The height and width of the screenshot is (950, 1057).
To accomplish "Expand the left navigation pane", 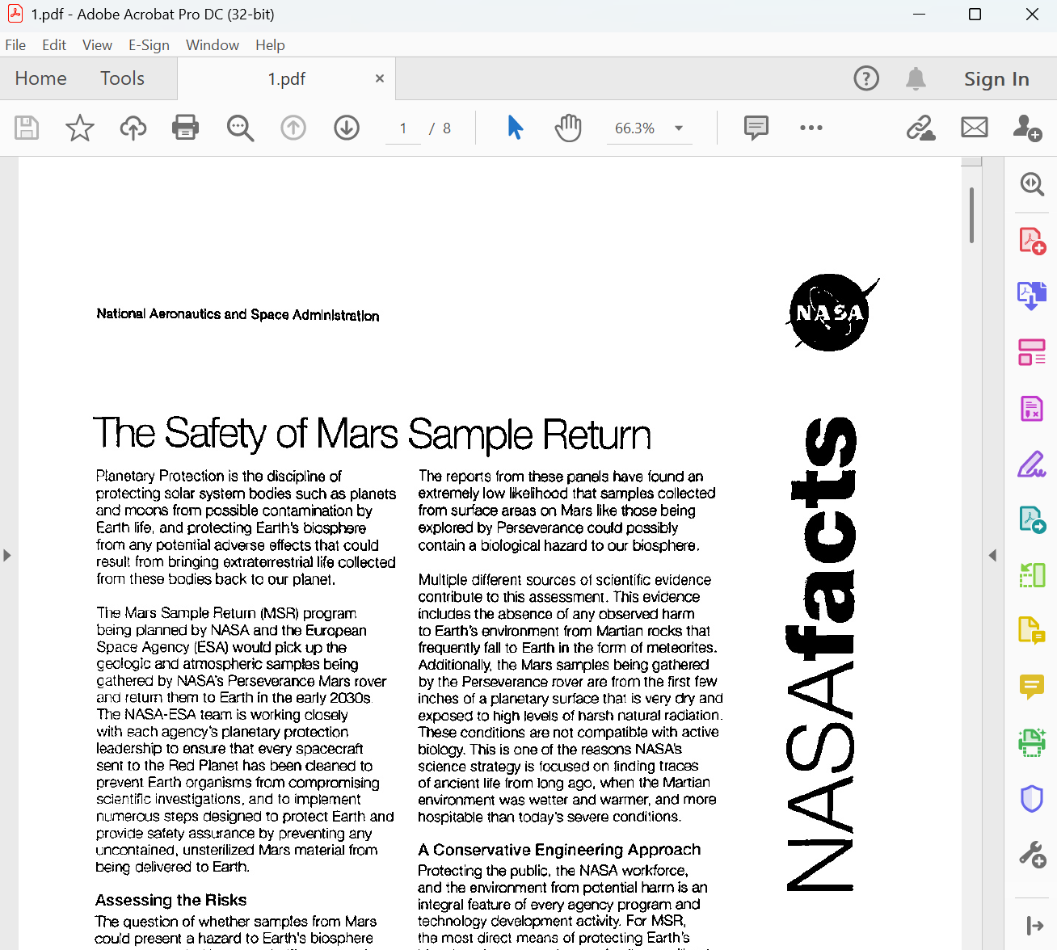I will tap(7, 555).
